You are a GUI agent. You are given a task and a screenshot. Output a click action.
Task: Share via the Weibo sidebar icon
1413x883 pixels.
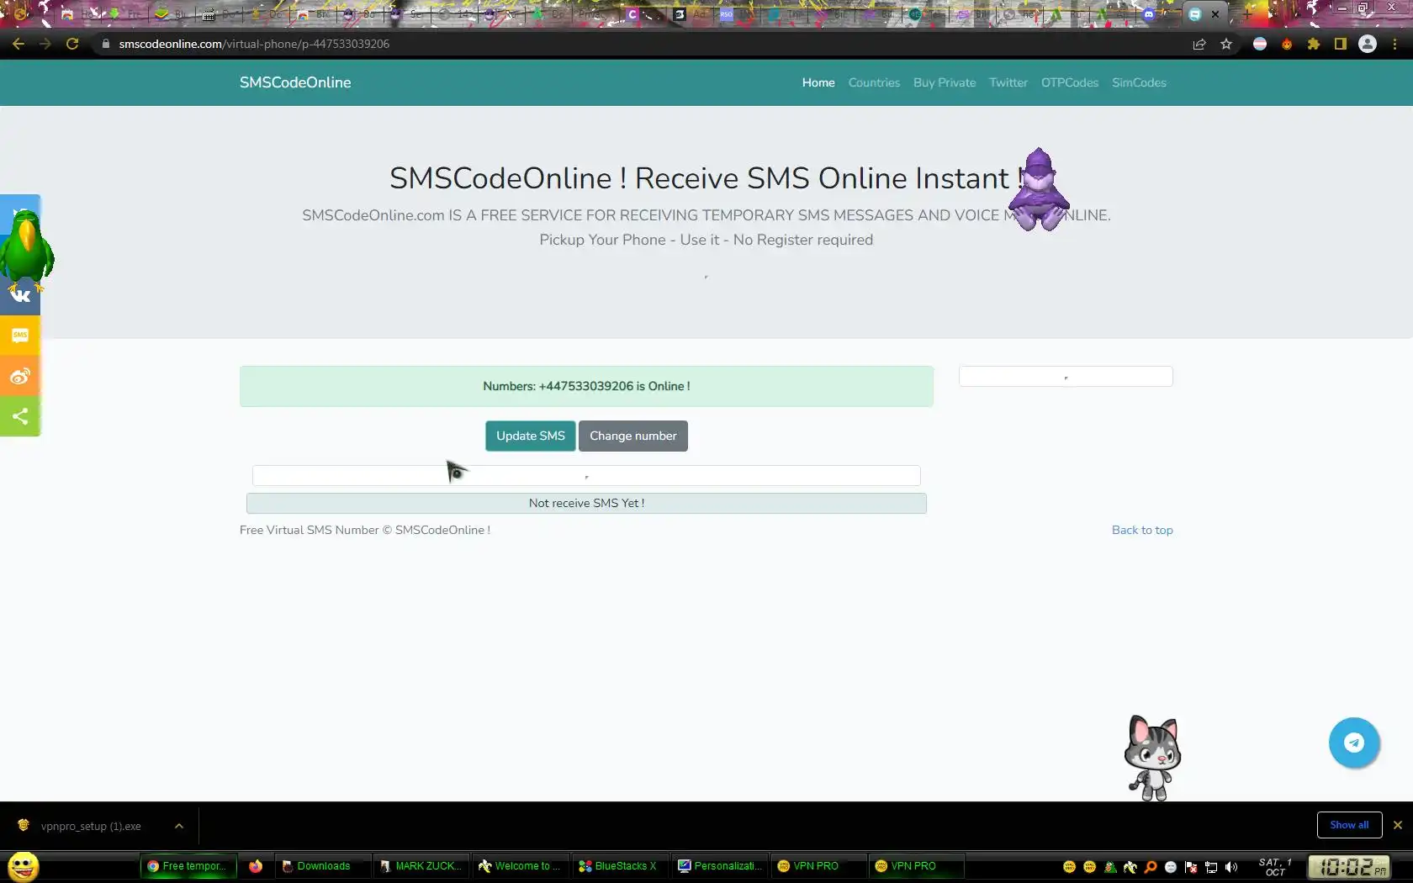tap(20, 376)
